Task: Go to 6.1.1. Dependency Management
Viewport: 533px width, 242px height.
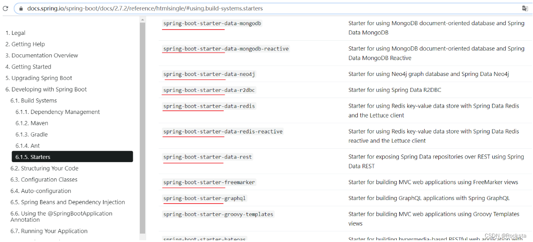Action: click(58, 112)
